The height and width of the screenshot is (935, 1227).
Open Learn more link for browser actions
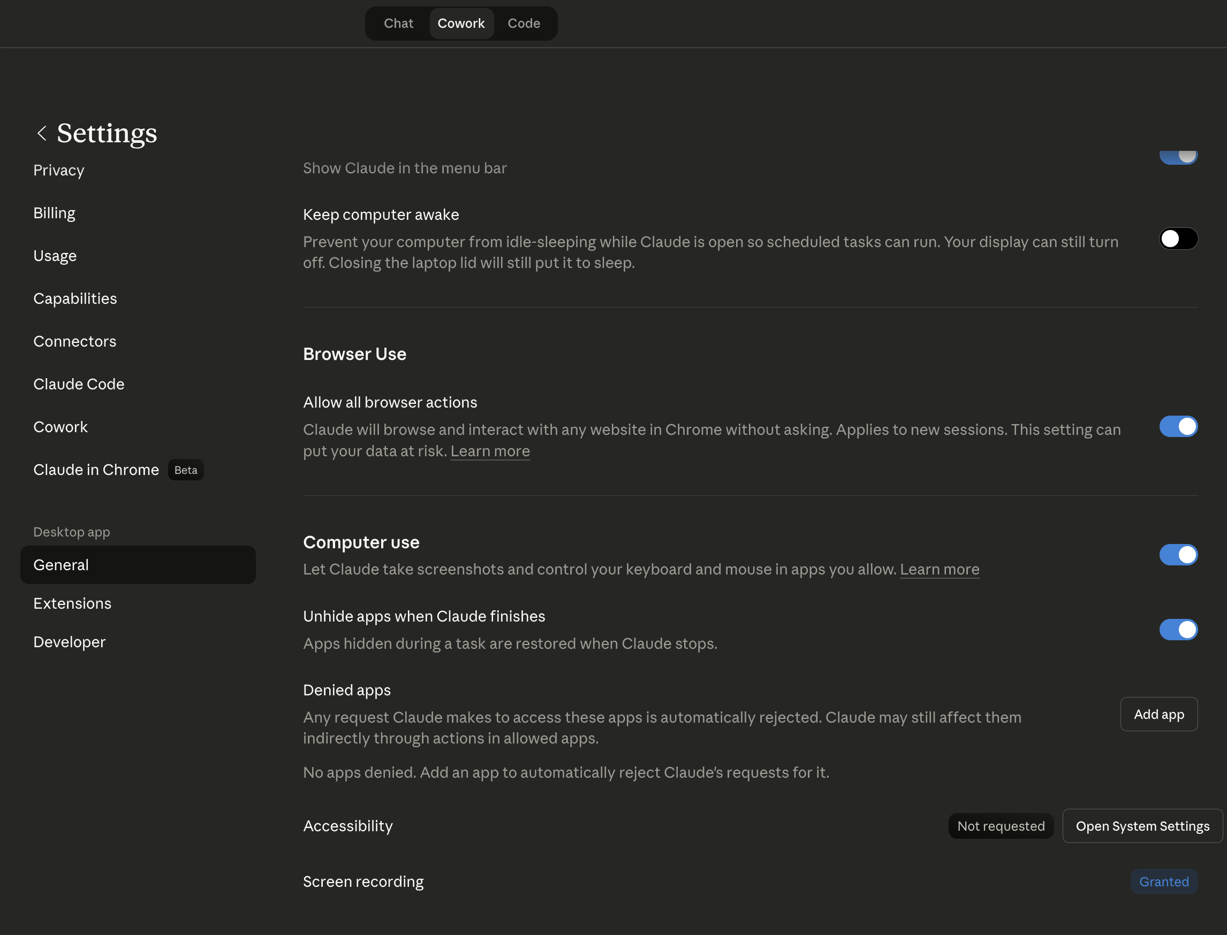[x=490, y=451]
